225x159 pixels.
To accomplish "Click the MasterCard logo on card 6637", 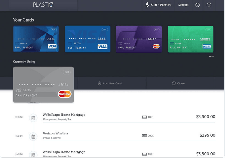I will [x=156, y=46].
